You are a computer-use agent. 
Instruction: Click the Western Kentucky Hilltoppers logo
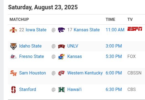(x=61, y=73)
